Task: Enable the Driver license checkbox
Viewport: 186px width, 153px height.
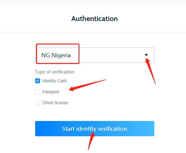Action: (x=38, y=103)
